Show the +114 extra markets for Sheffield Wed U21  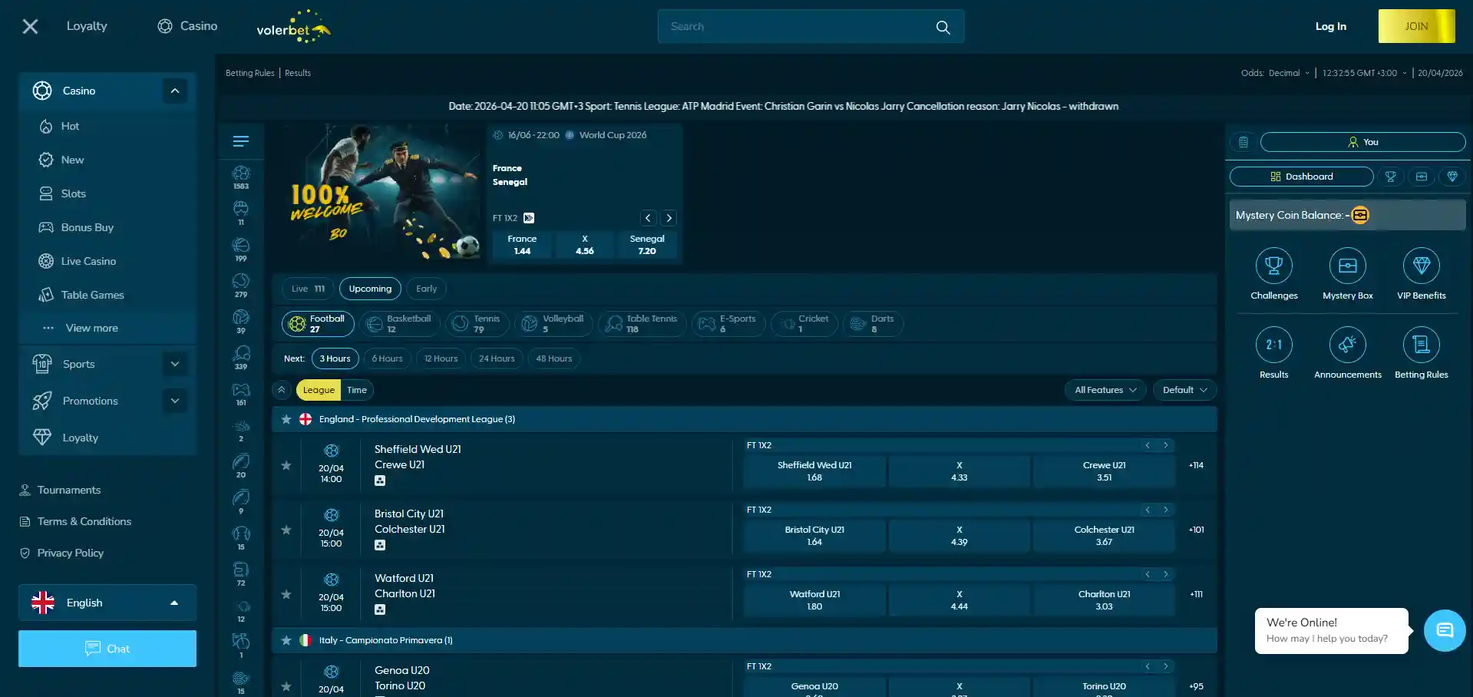click(x=1196, y=465)
